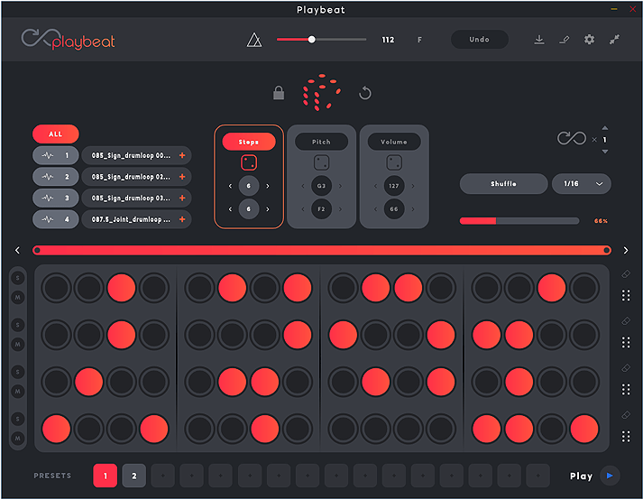Decrease loop repeat count down arrow
Screen dimensions: 643x499
coord(605,152)
